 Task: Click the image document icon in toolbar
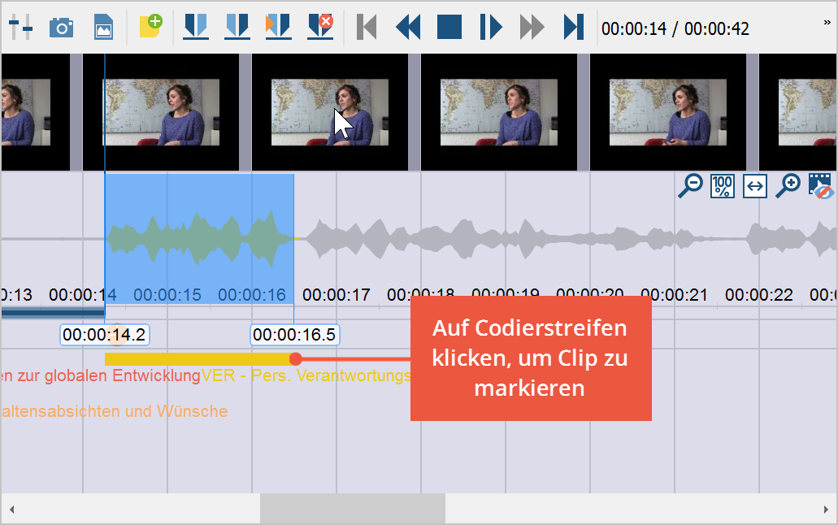[103, 27]
